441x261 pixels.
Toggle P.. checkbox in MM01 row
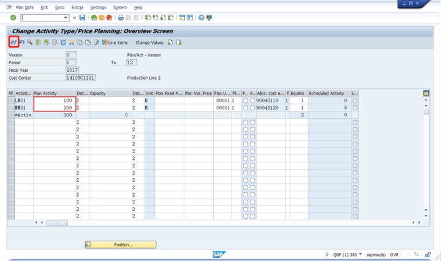coord(245,108)
